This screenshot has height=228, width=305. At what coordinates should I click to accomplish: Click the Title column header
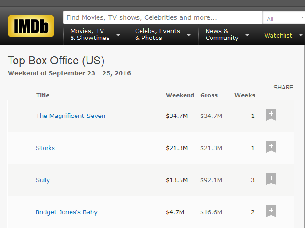(43, 95)
